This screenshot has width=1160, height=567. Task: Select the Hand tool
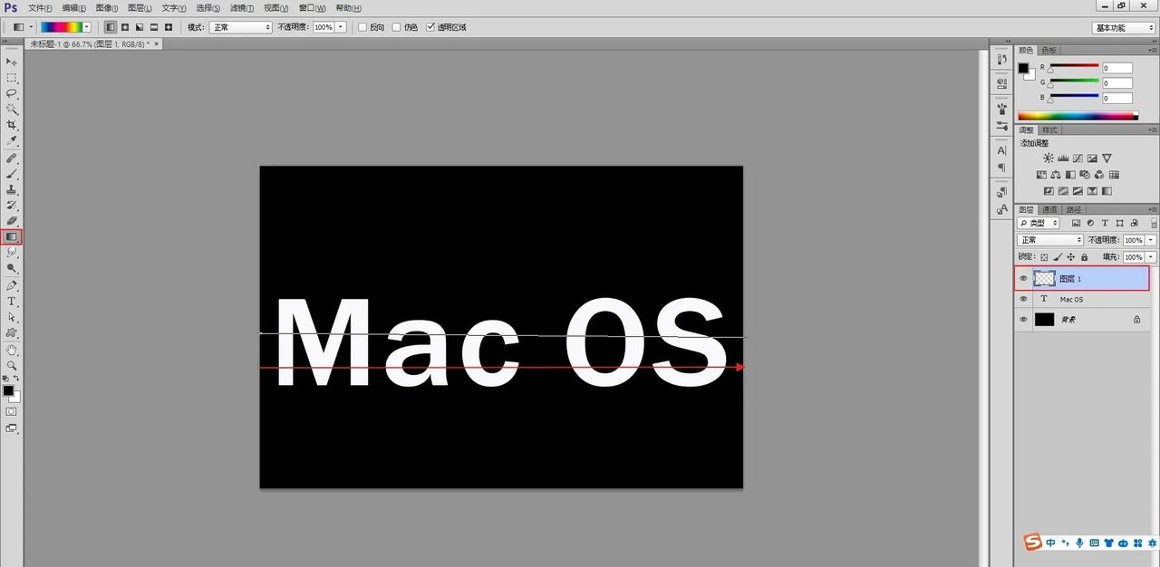point(12,350)
